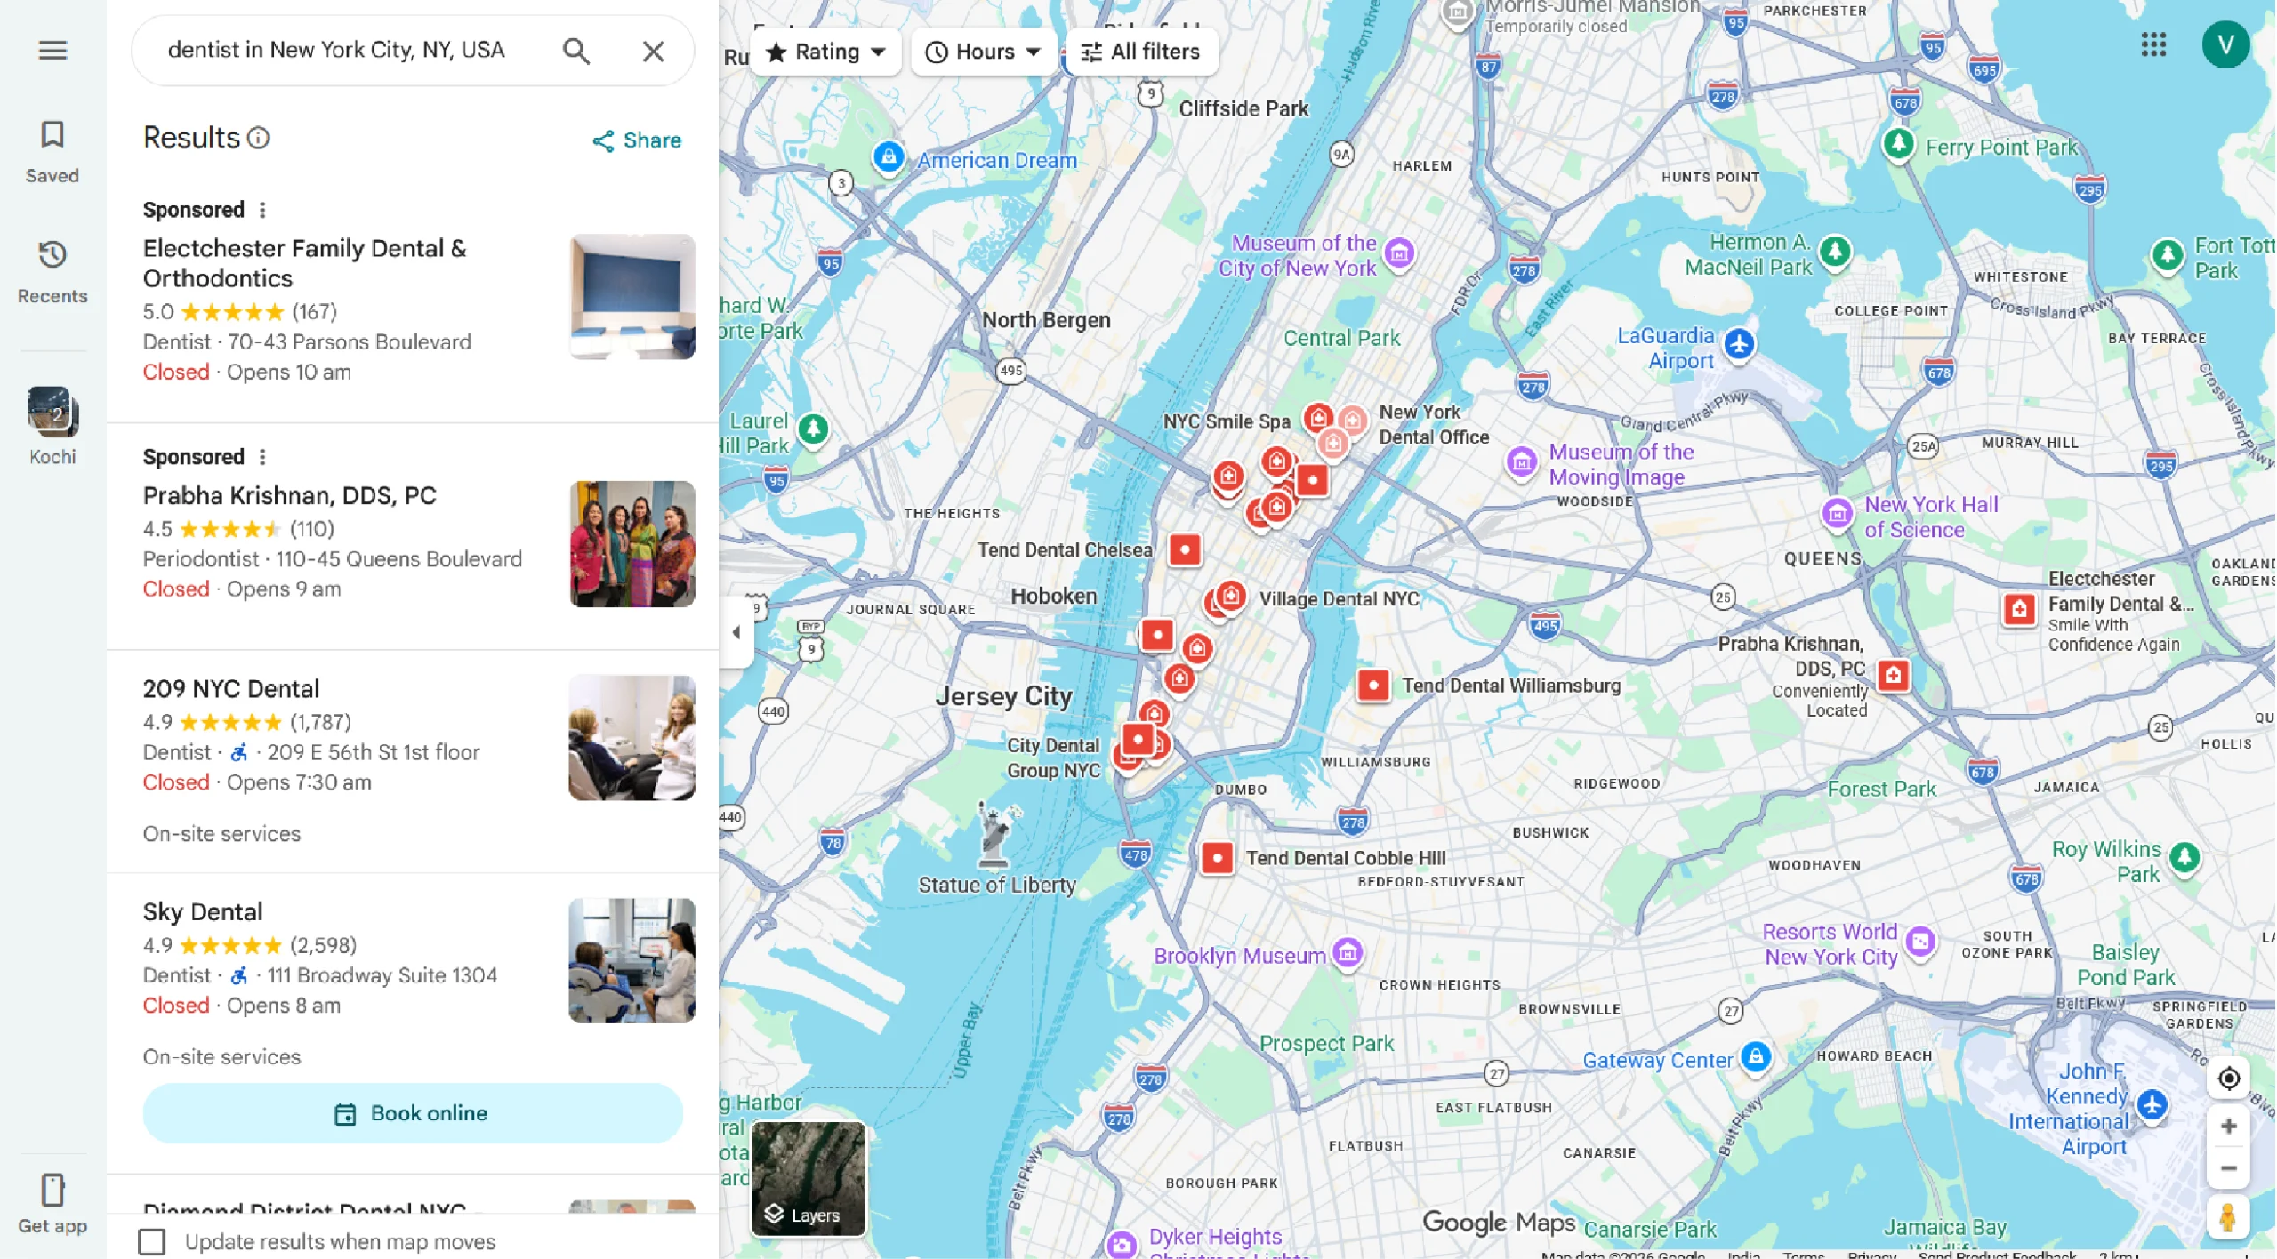
Task: Click NYC Smile Spa map label
Action: (x=1227, y=421)
